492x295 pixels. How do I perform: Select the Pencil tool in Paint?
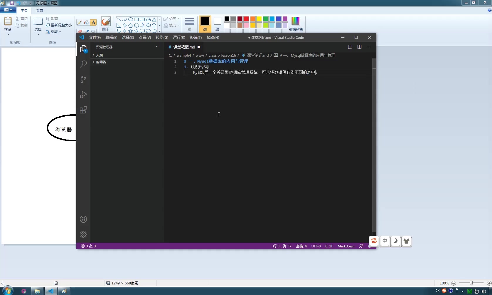pyautogui.click(x=80, y=23)
